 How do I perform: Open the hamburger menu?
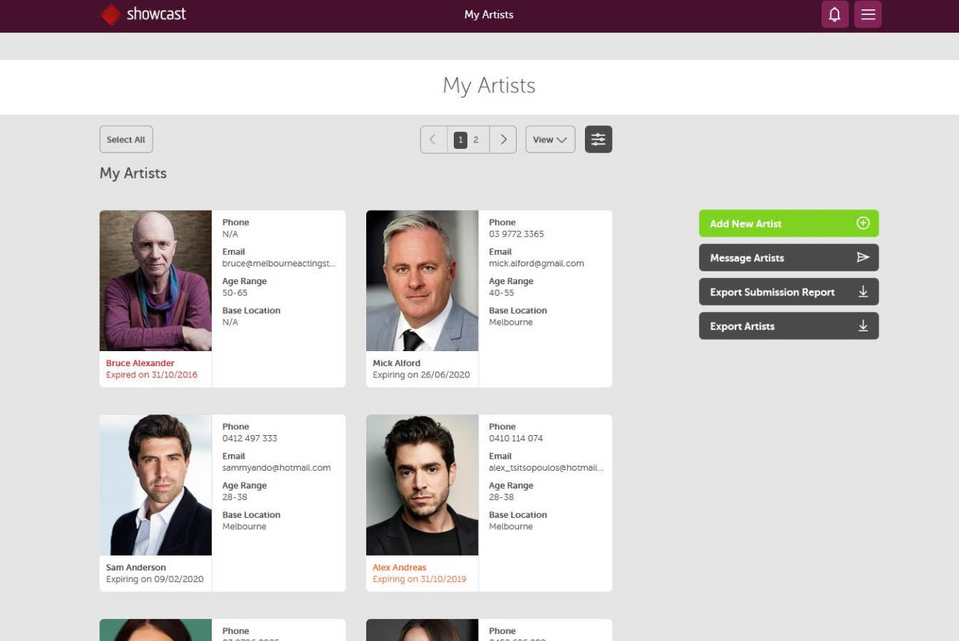point(868,14)
